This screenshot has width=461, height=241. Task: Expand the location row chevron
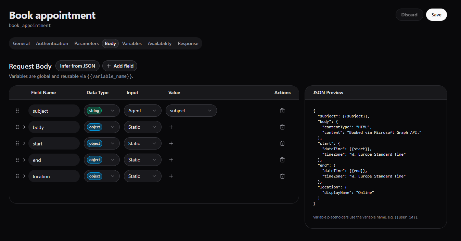coord(24,176)
